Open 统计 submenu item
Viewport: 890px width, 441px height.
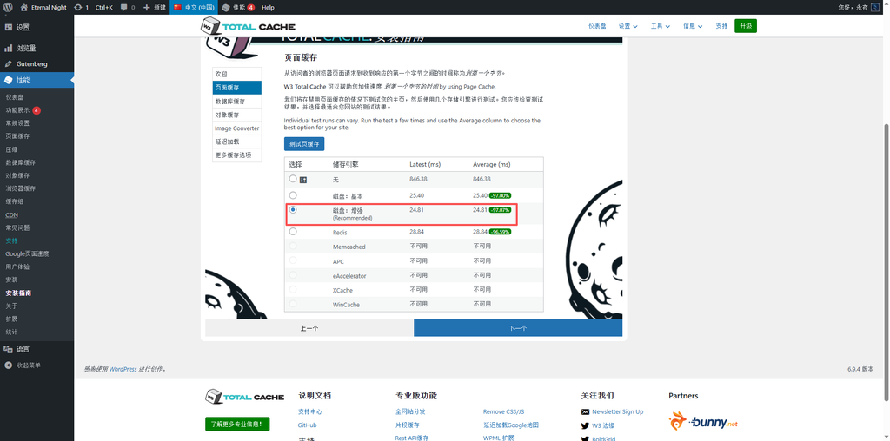pos(11,332)
